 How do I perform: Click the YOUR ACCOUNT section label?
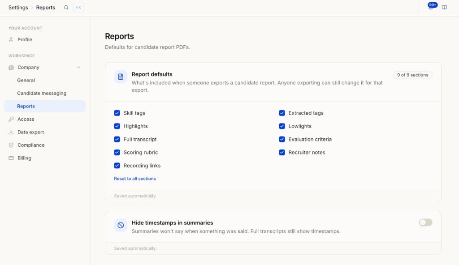[26, 28]
